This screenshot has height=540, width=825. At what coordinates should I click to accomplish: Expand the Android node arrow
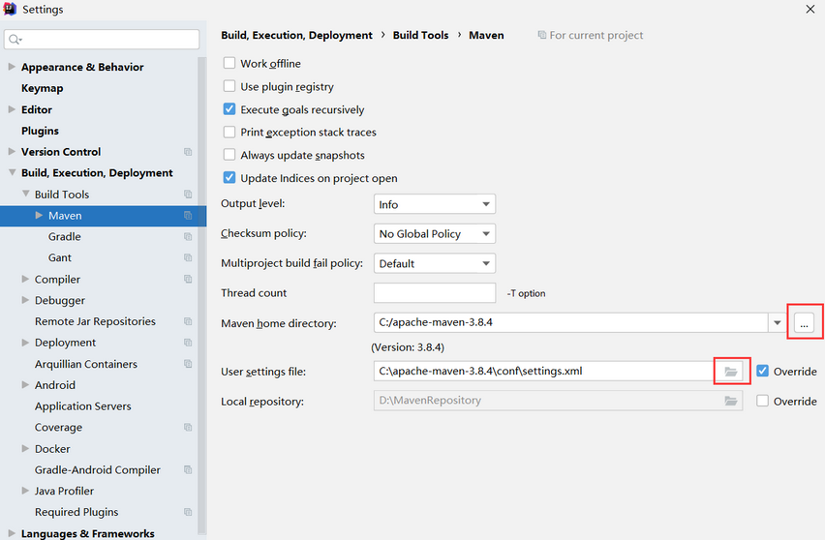tap(25, 385)
